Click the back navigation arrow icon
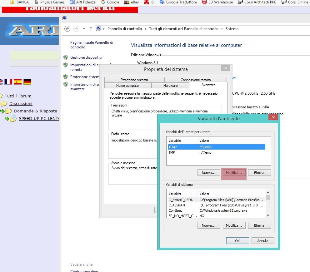Screen dimensions: 310x272 (x=67, y=29)
